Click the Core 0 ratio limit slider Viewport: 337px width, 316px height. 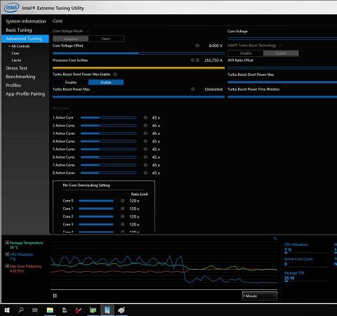[x=96, y=201]
